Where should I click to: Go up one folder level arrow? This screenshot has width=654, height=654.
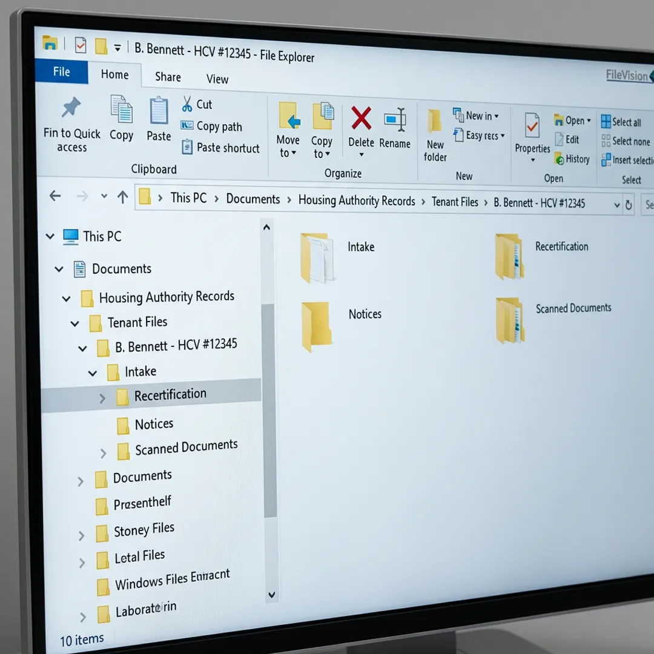pyautogui.click(x=122, y=197)
